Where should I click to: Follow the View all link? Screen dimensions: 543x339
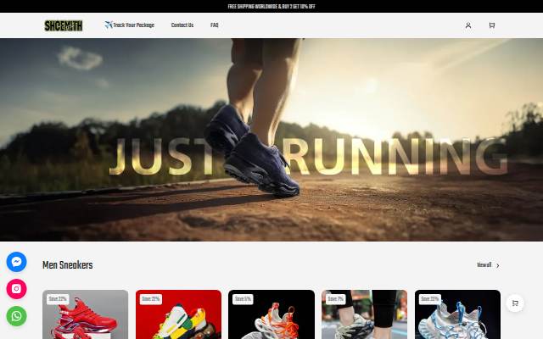(484, 265)
